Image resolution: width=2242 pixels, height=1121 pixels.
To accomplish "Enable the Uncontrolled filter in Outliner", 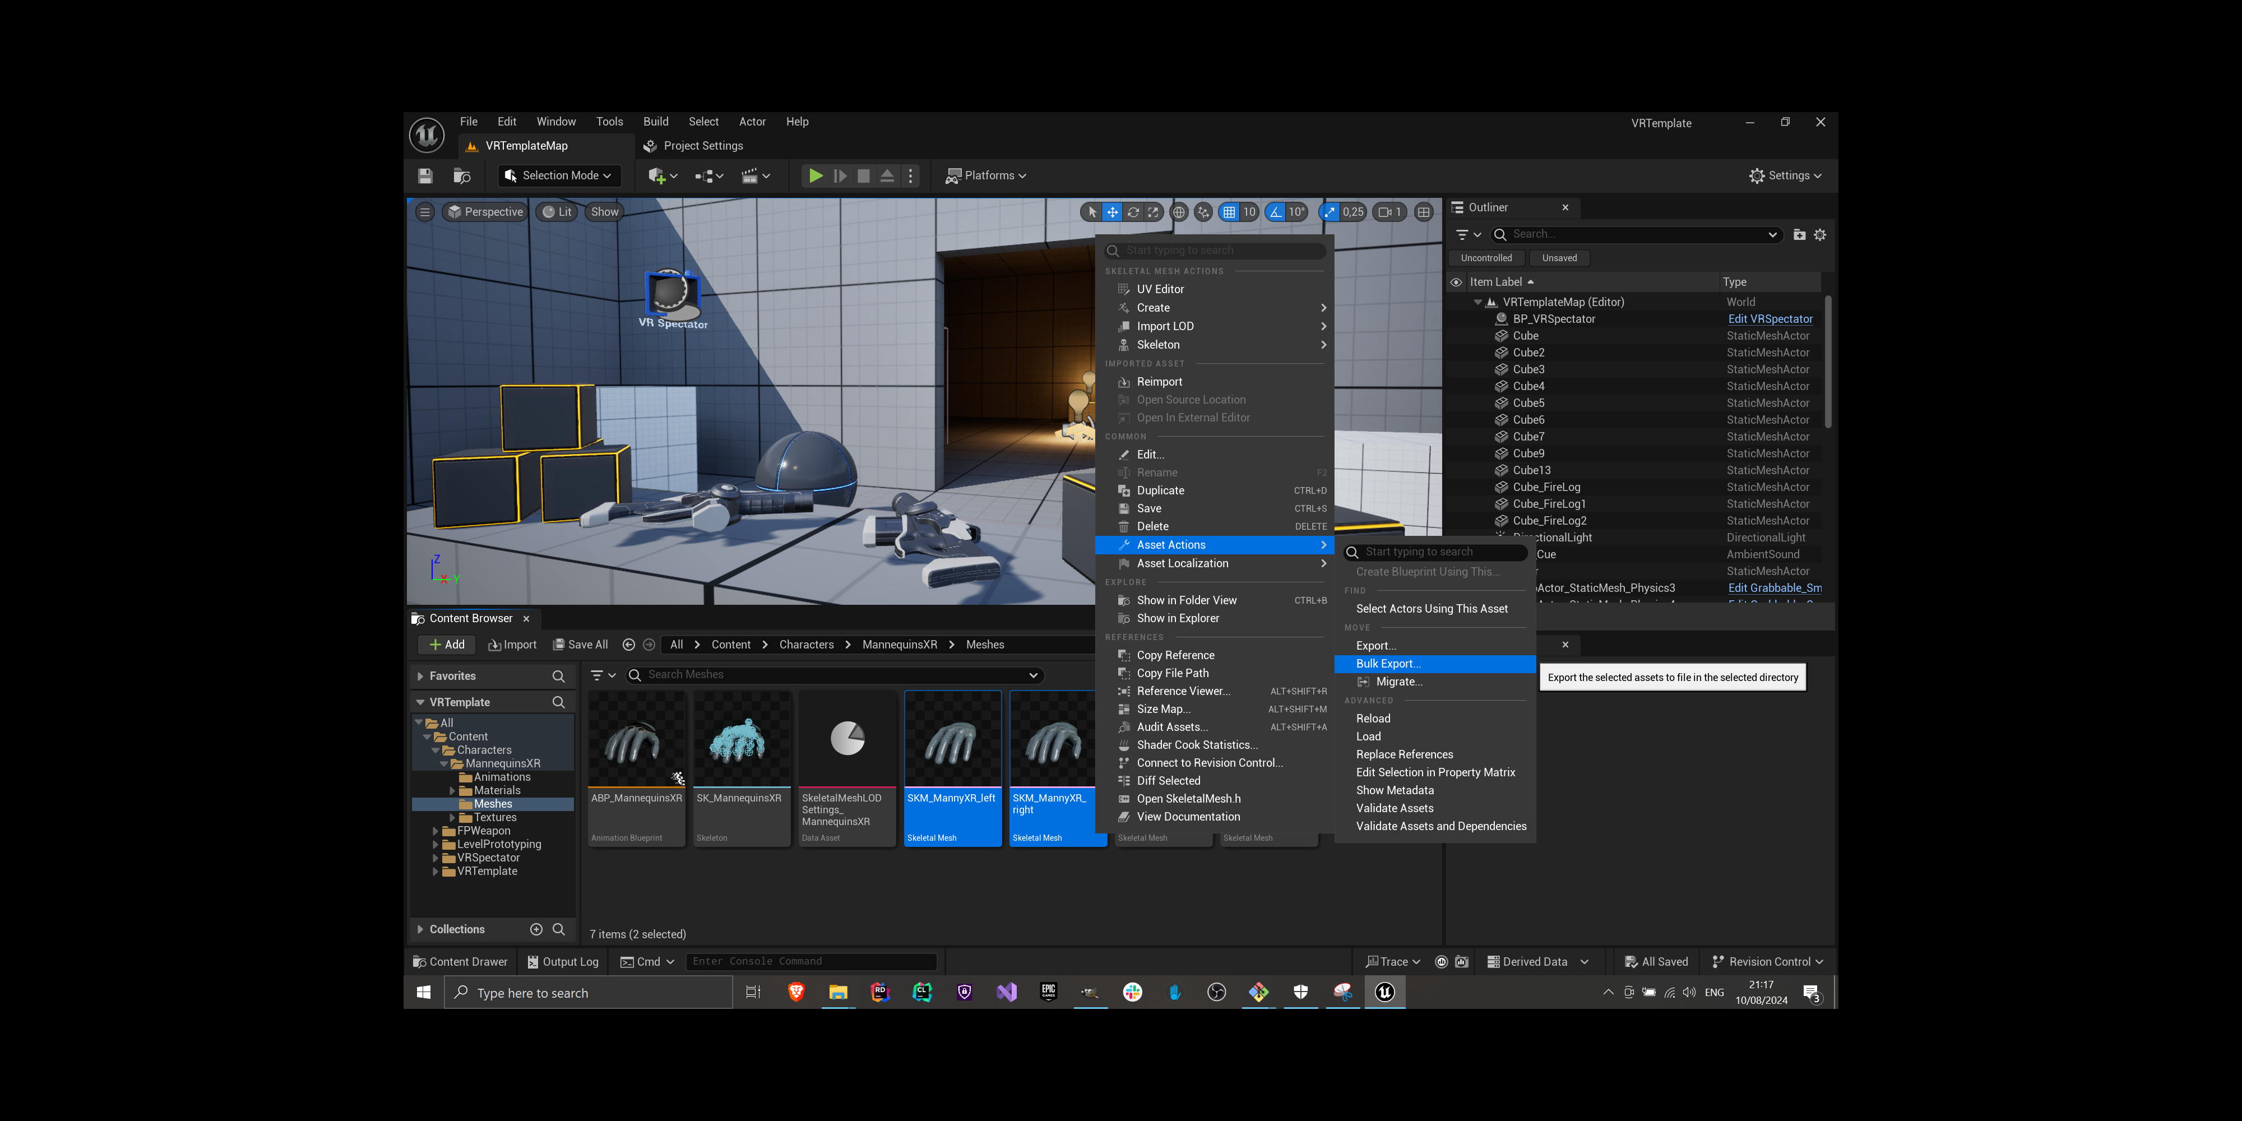I will [x=1486, y=258].
